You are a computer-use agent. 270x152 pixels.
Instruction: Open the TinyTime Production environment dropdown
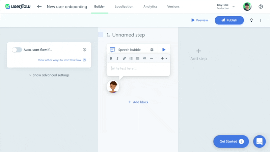[226, 6]
